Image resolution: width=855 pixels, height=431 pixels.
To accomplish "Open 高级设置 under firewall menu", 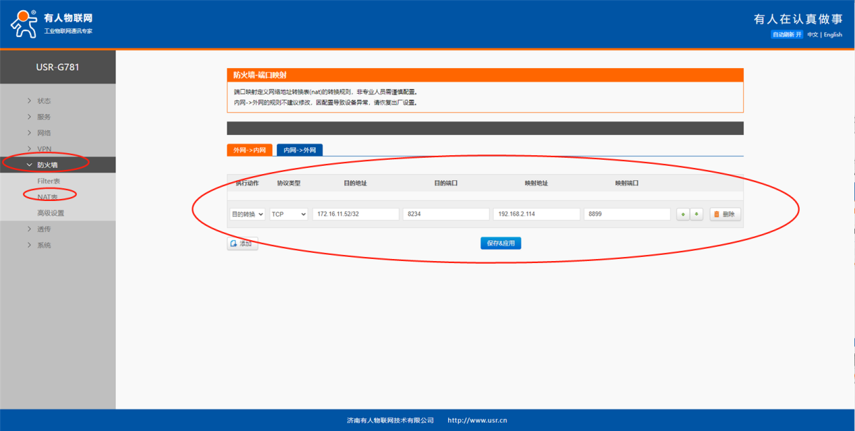I will (51, 213).
